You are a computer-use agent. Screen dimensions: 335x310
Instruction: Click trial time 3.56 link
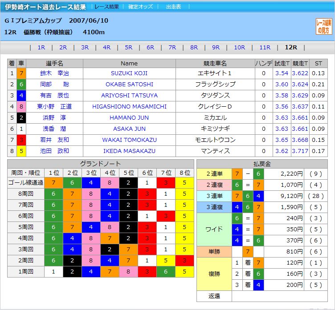coord(282,107)
